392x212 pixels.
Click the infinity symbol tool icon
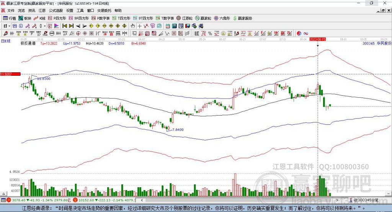(306, 34)
